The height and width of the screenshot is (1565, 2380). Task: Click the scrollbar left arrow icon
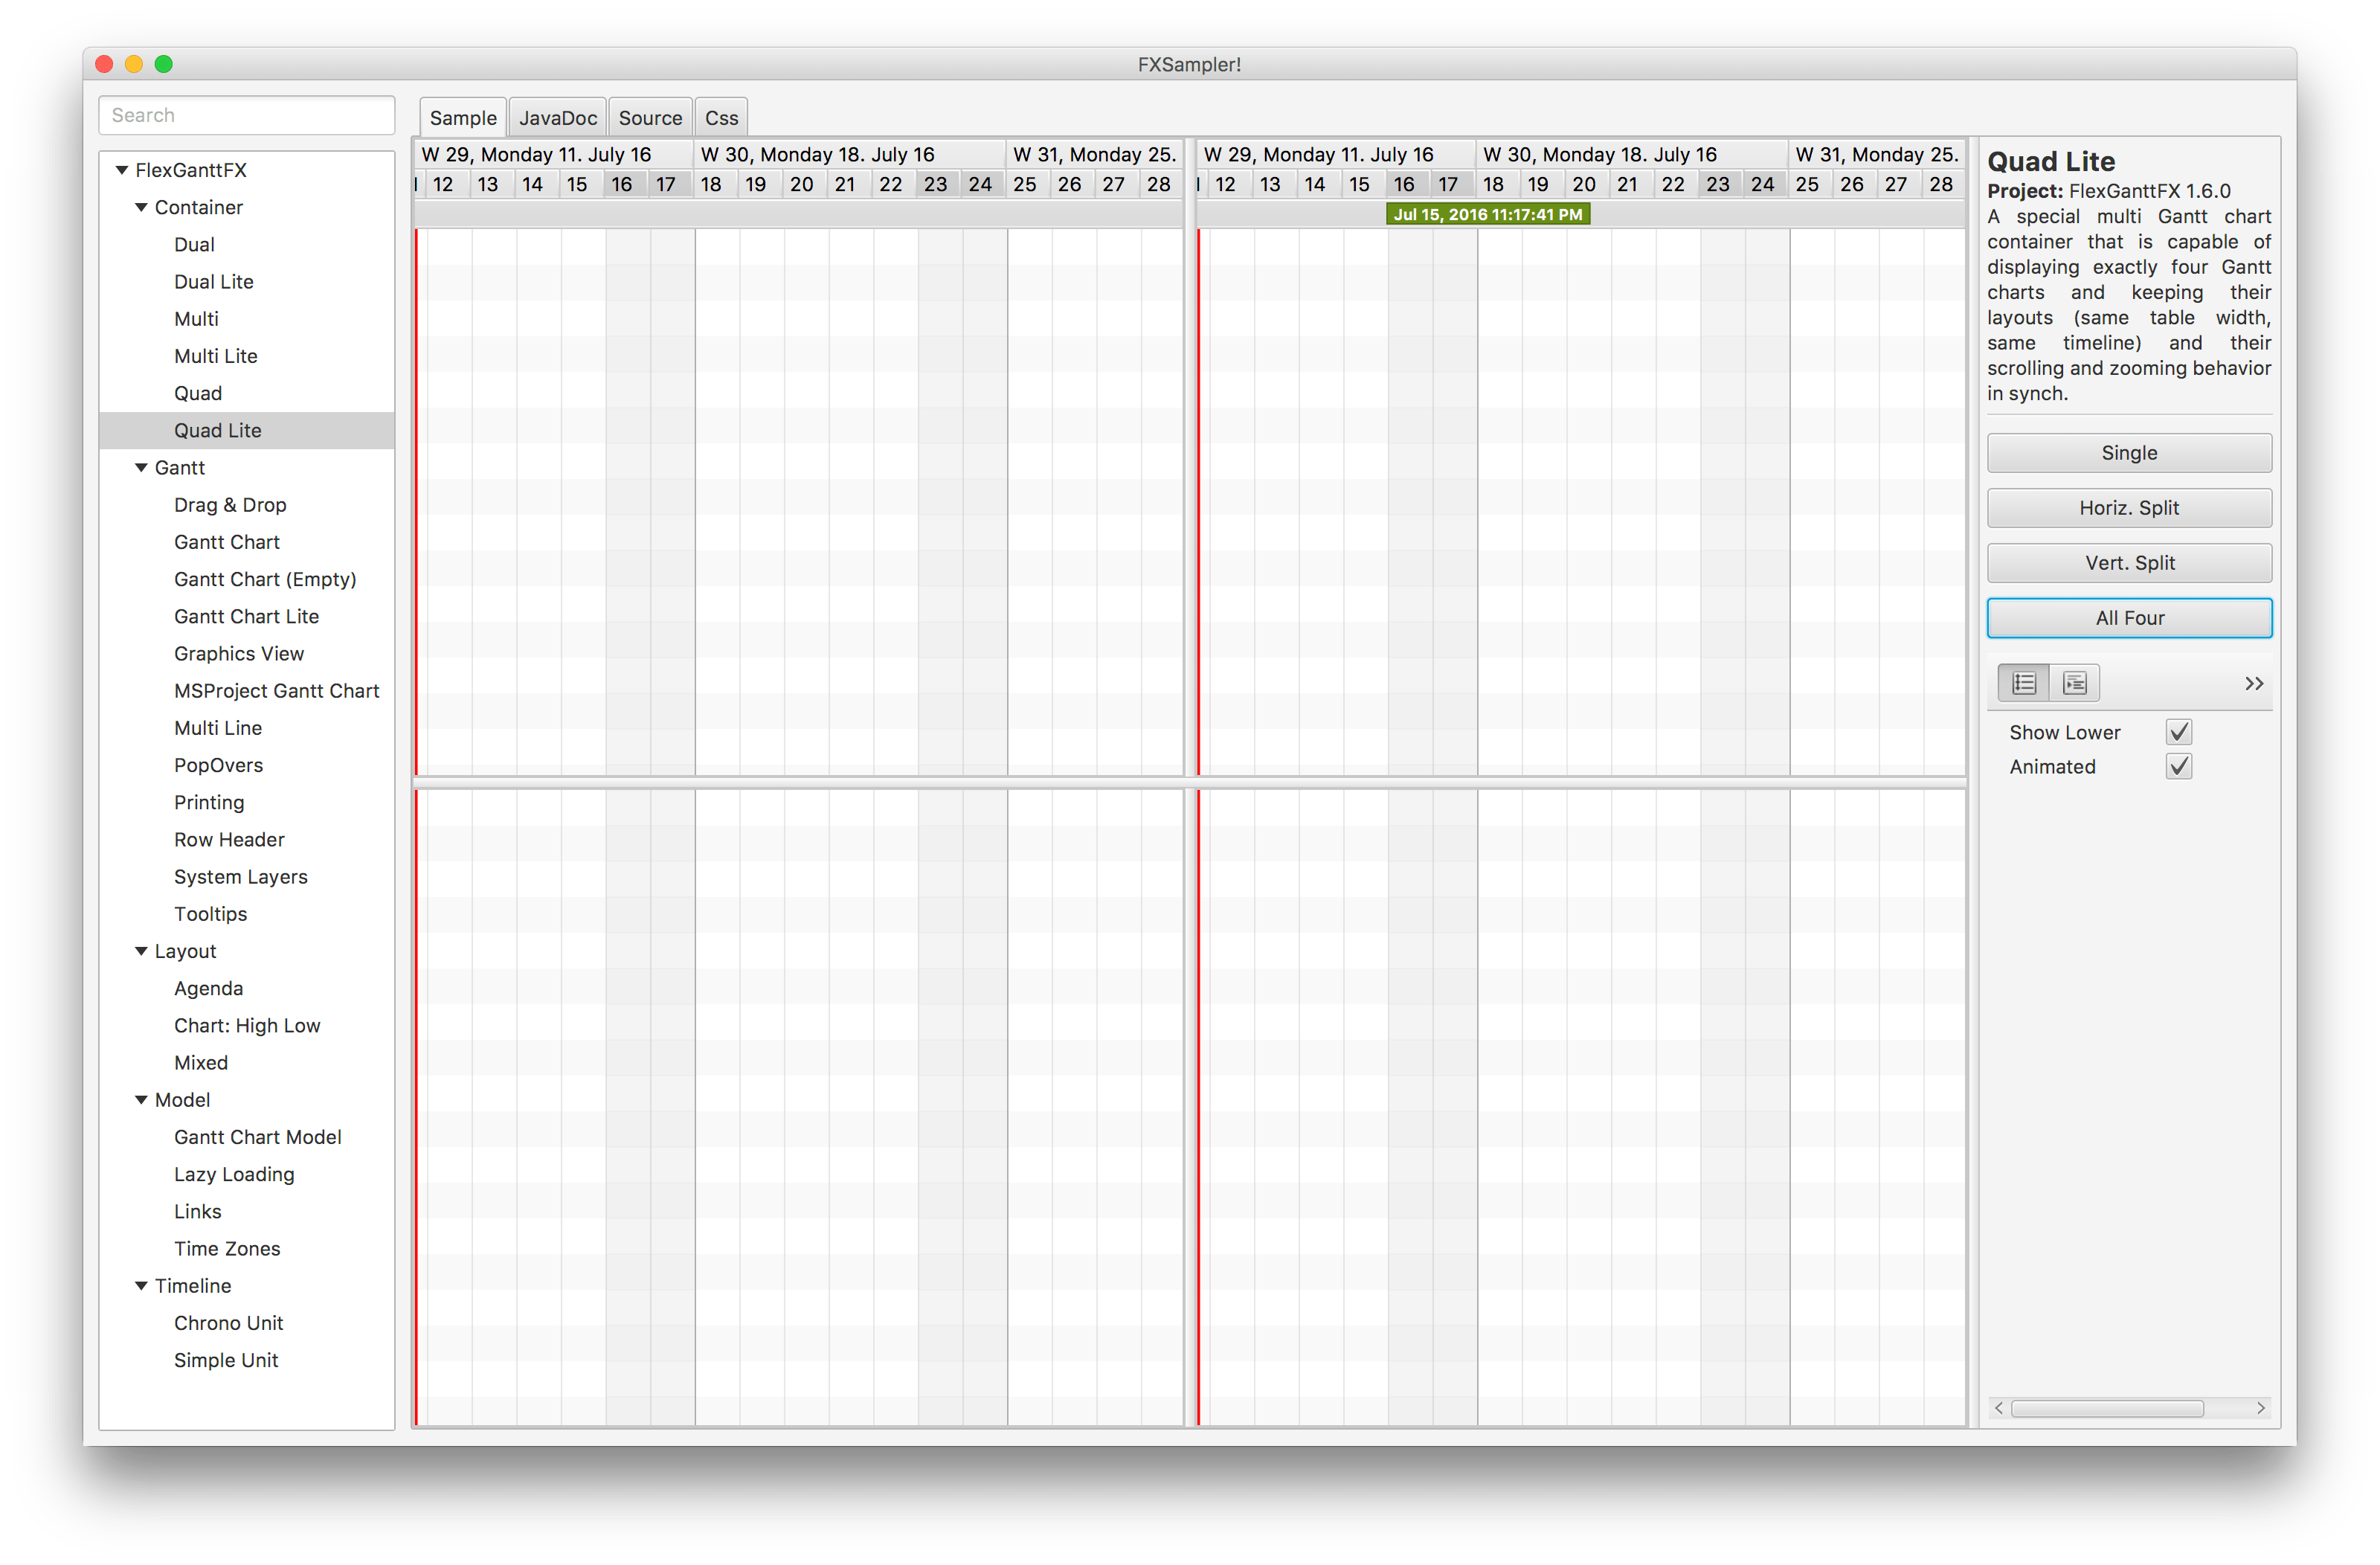pos(1998,1408)
